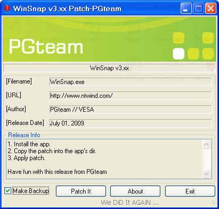
Task: Toggle the Make Backup checkbox
Action: 7,191
